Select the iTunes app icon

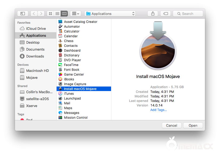click(x=60, y=94)
